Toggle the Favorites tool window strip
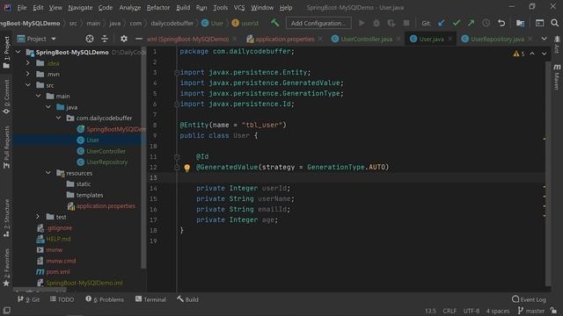 [x=6, y=267]
